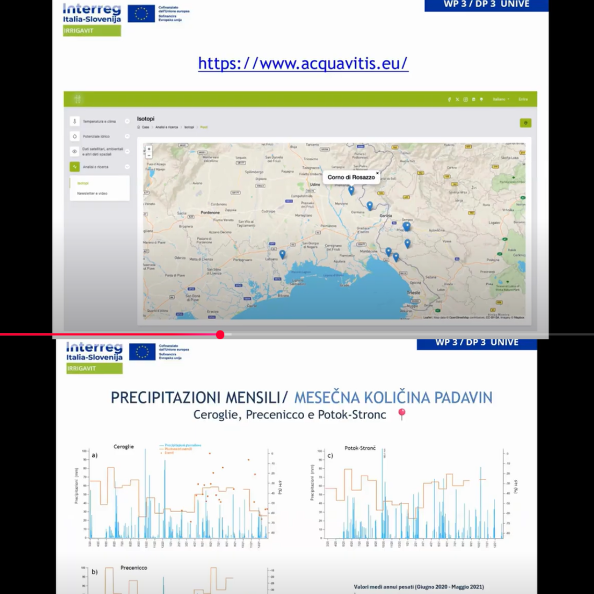This screenshot has height=594, width=594.
Task: Expand the Potenziale idrico section
Action: 127,136
